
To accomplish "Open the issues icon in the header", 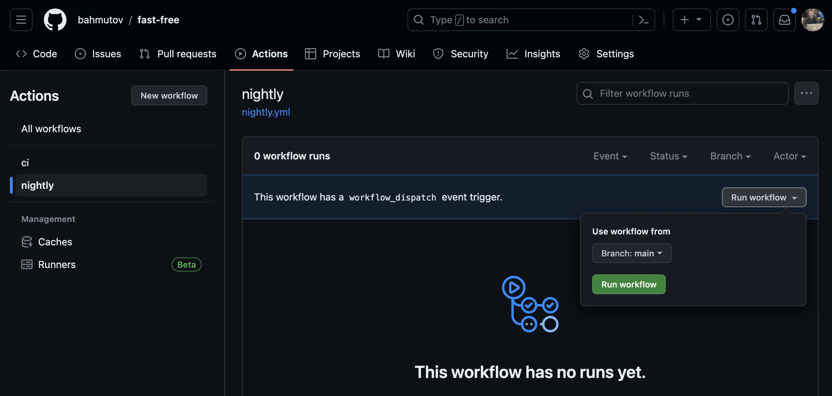I will 728,20.
